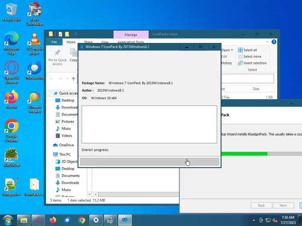The image size is (302, 226).
Task: Click file list horizontal scroll left arrow
Action: click(96, 194)
